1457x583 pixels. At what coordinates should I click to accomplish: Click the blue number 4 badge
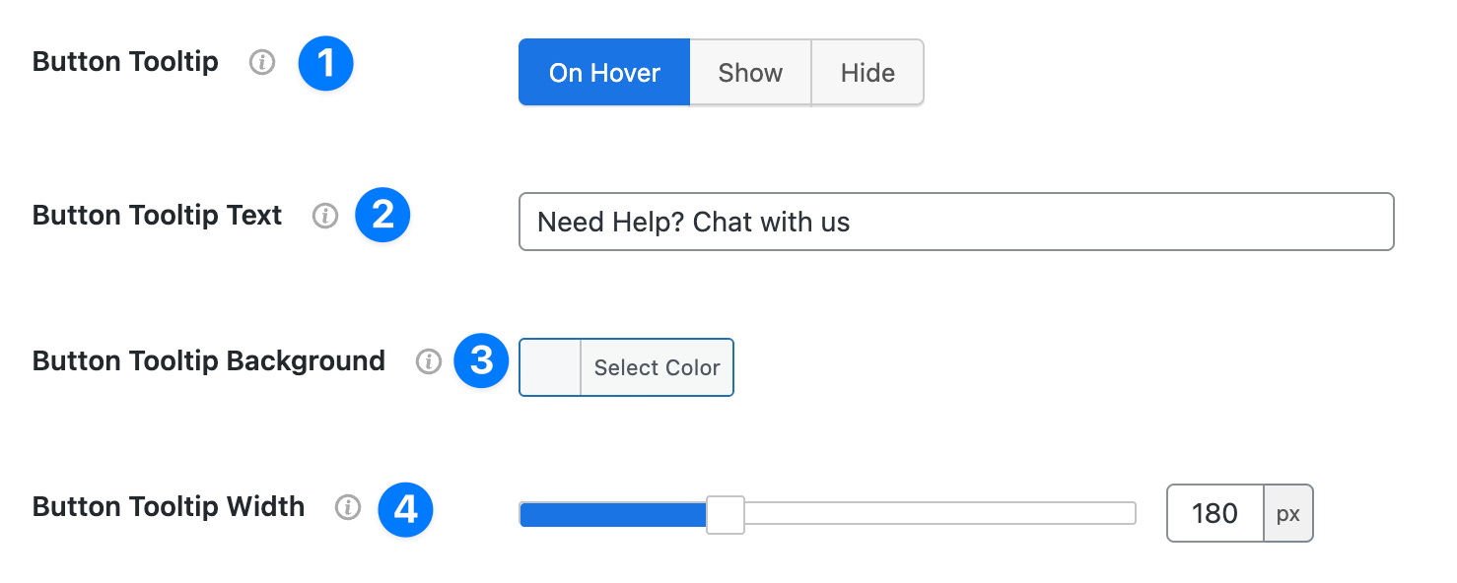[406, 509]
